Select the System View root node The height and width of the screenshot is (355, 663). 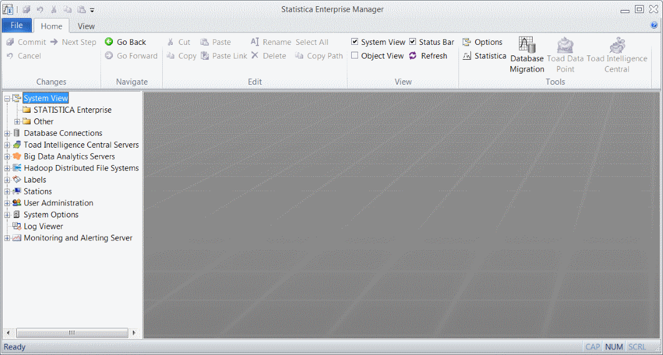click(x=46, y=98)
